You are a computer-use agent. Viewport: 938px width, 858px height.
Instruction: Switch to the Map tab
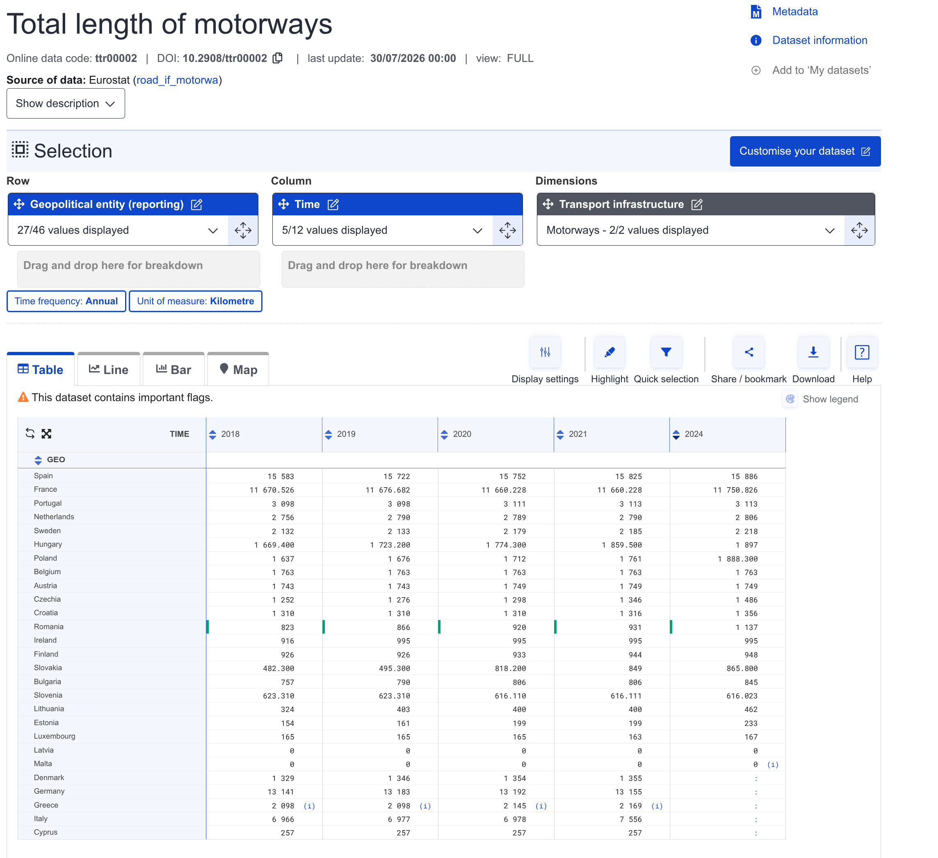tap(238, 370)
